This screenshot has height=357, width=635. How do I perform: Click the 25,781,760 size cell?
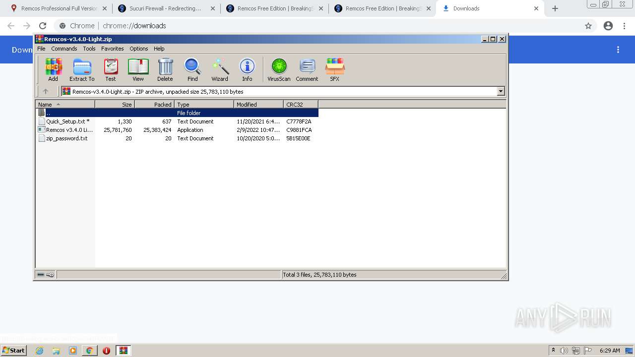[x=118, y=130]
